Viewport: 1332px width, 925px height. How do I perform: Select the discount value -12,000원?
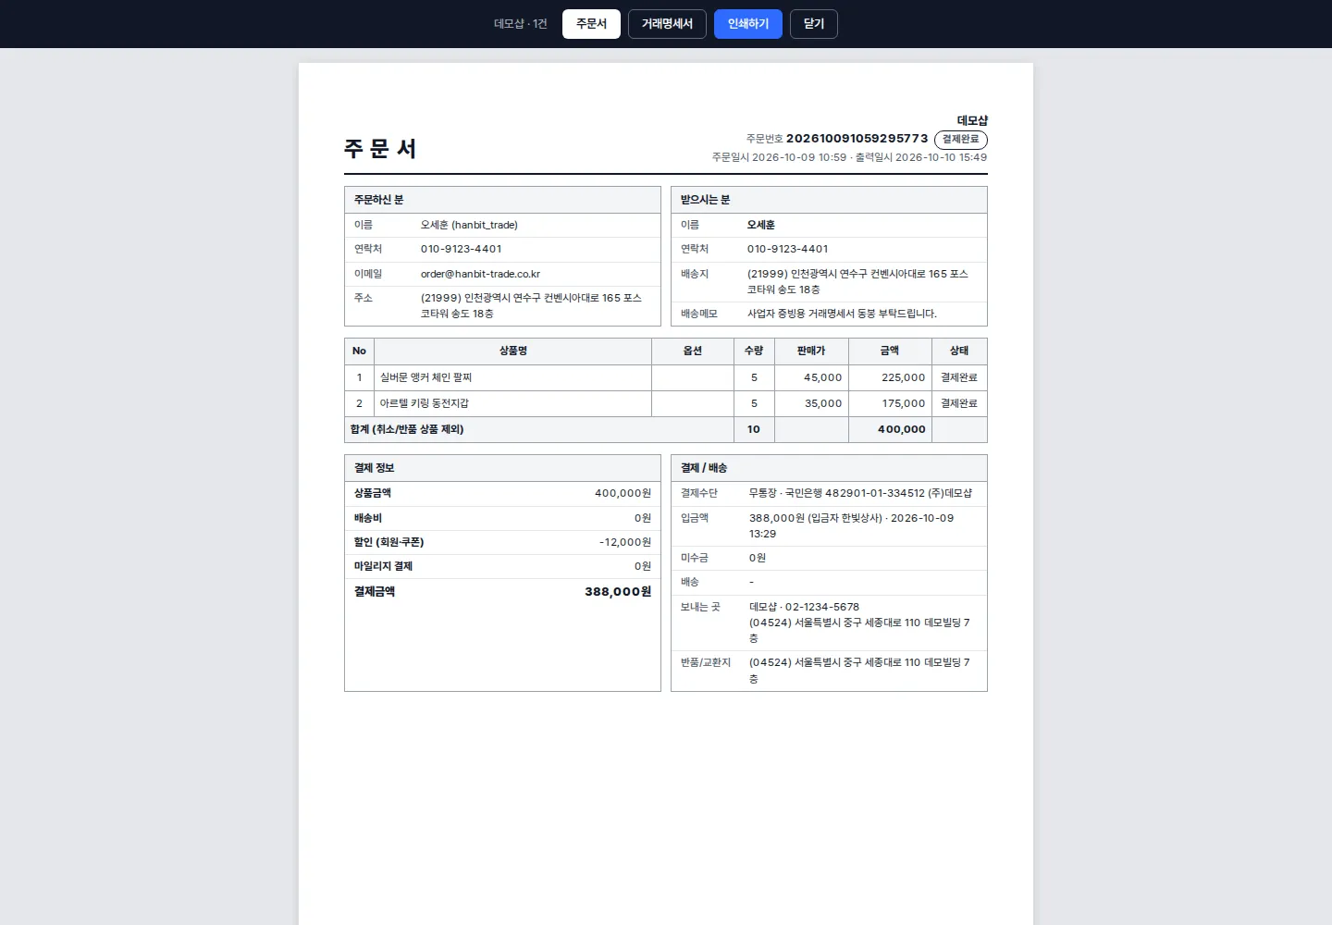click(625, 542)
